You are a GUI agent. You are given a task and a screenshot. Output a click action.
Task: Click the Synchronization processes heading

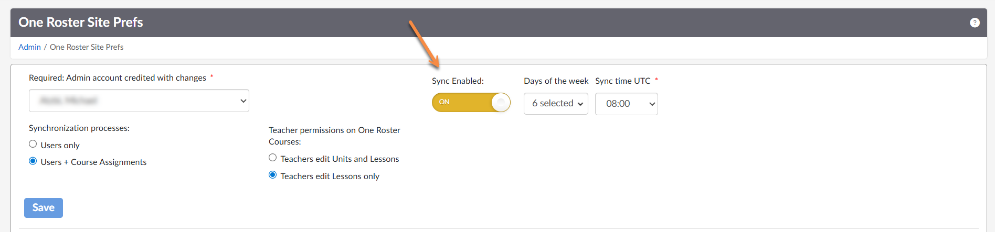point(79,128)
